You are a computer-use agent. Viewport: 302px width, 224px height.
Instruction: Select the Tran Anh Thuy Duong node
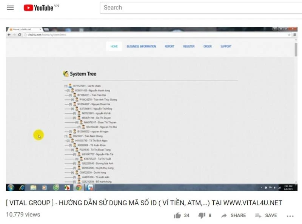[x=98, y=100]
